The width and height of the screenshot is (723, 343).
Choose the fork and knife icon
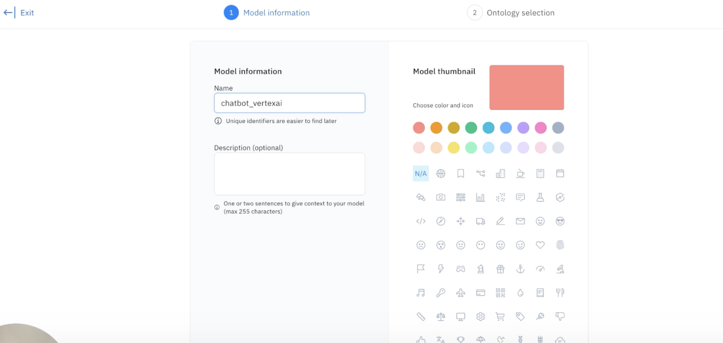coord(560,293)
